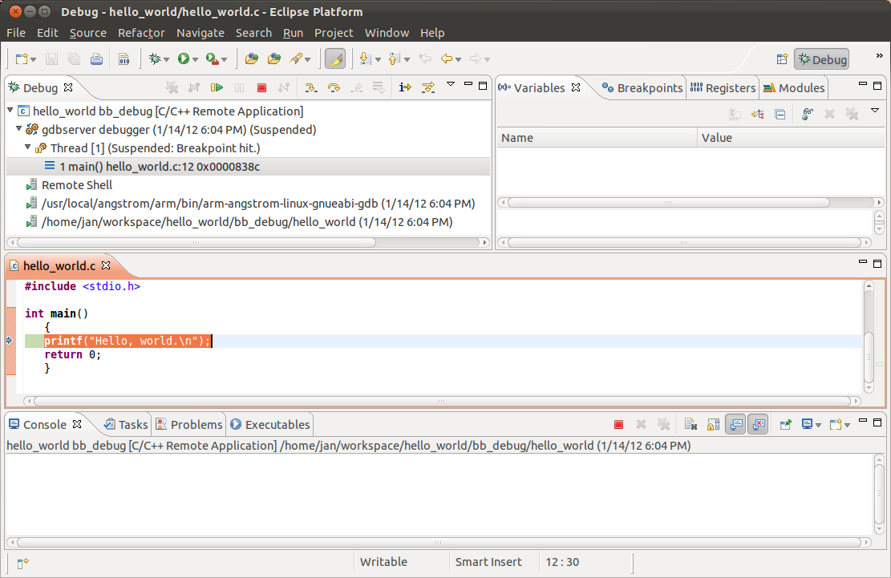The image size is (891, 578).
Task: Toggle breakpoint marker on the printf line
Action: [10, 341]
